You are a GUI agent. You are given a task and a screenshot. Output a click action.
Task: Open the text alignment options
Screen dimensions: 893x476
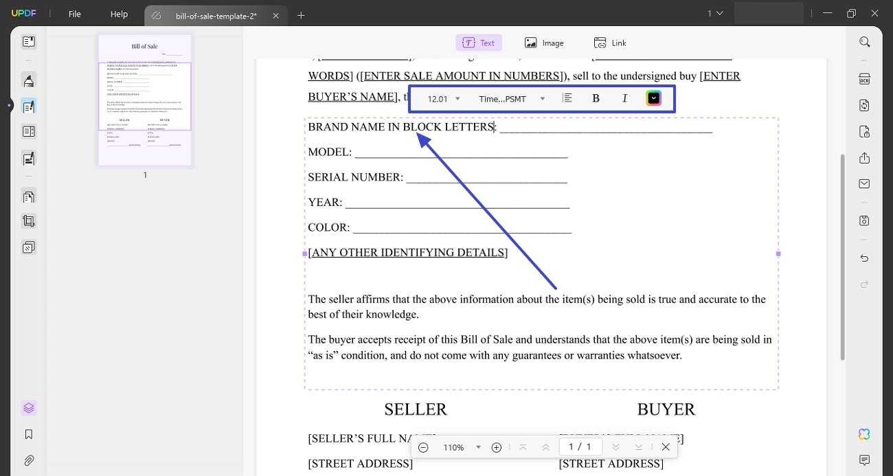point(567,98)
